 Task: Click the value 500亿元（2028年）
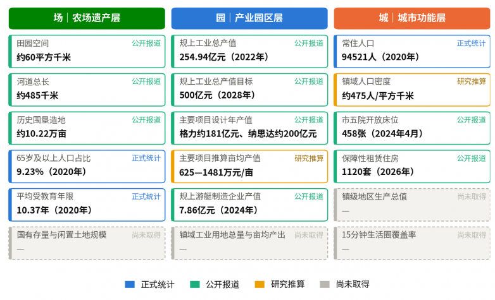coord(218,95)
